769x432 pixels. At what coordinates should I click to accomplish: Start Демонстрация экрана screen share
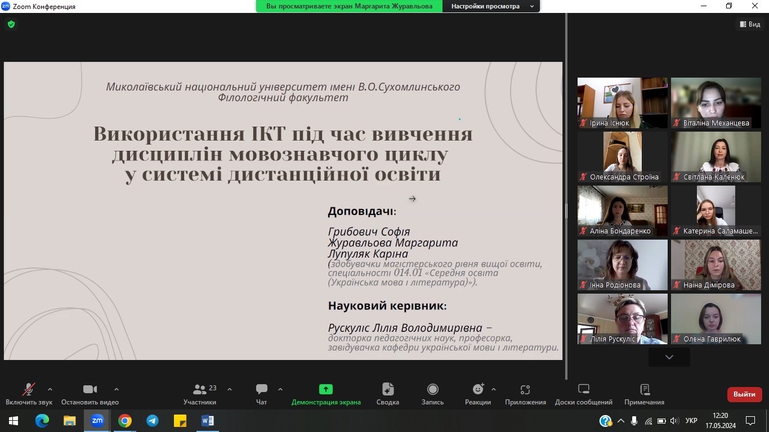point(326,394)
